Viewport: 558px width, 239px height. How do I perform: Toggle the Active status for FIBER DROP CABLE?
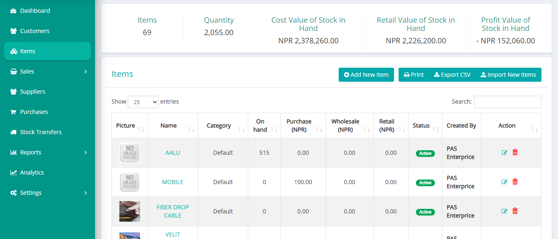pyautogui.click(x=425, y=212)
